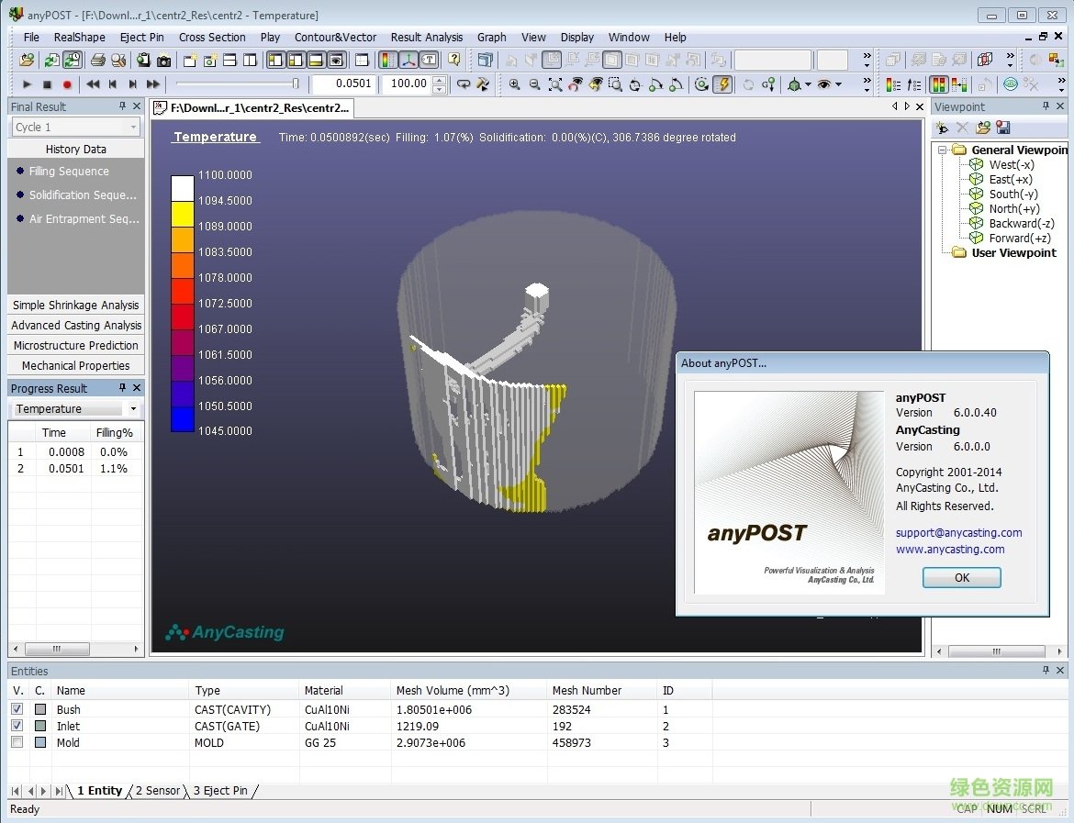Enable the Mold entity visibility checkbox

tap(17, 742)
